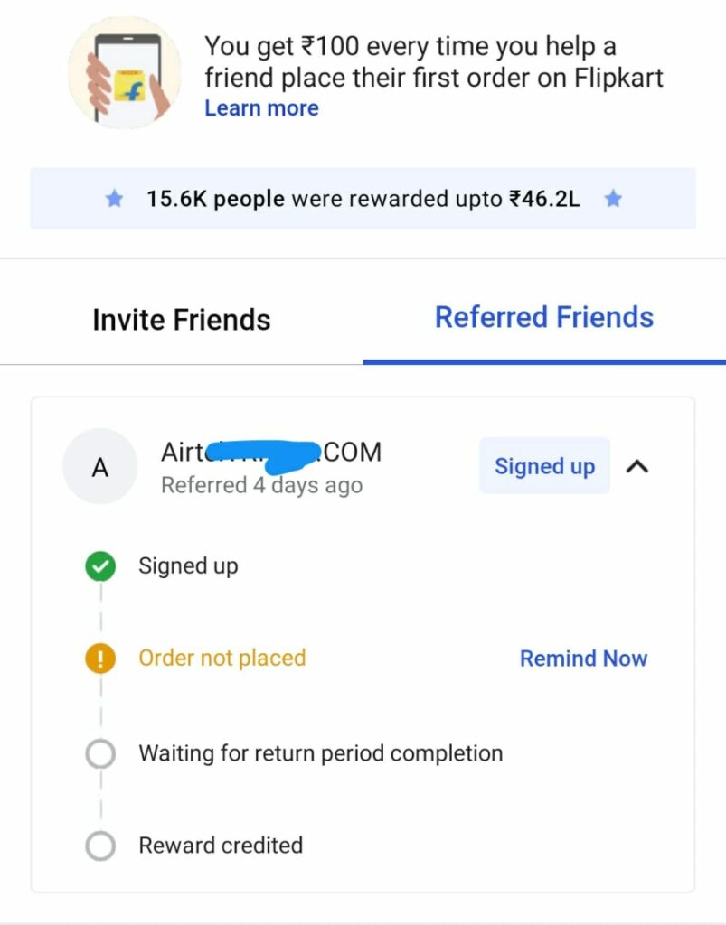Screen dimensions: 726x925
Task: Open the Learn more link
Action: coord(261,108)
